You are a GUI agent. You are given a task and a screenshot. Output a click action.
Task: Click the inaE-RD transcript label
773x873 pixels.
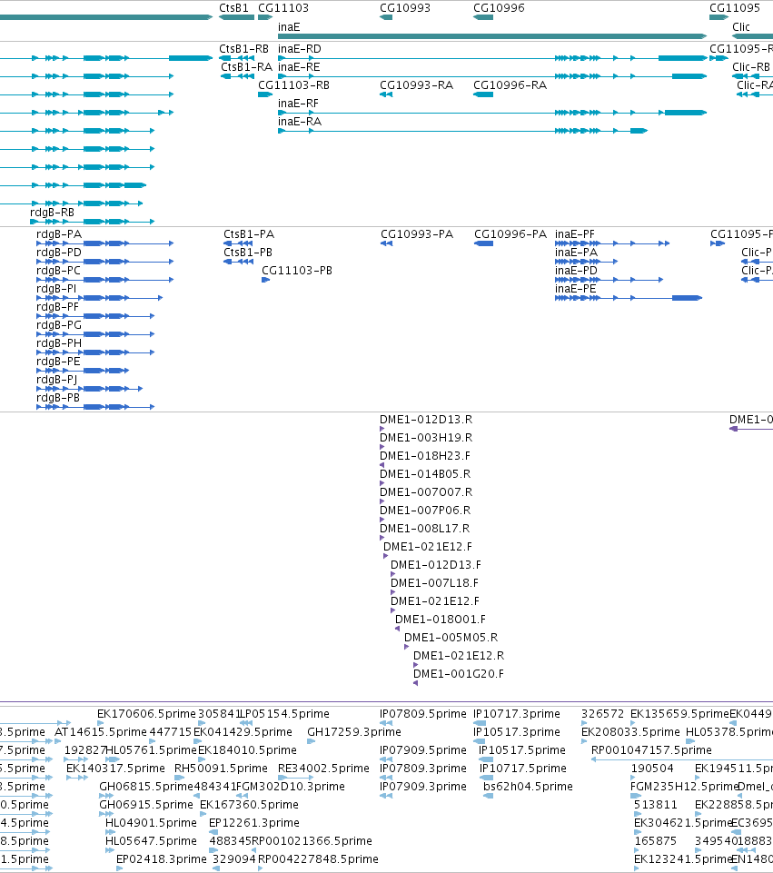coord(300,49)
